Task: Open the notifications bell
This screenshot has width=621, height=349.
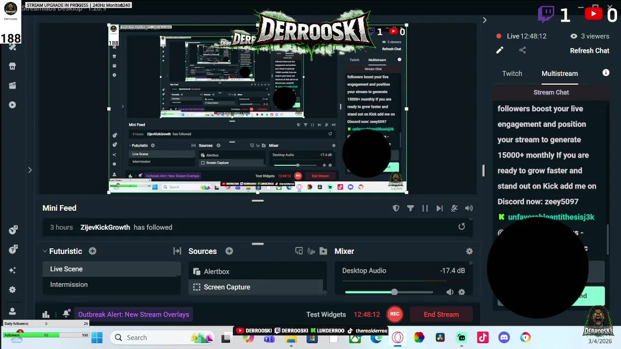Action: [66, 315]
